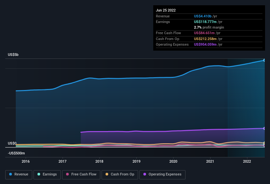Click the US$118.777m earnings value
Image resolution: width=270 pixels, height=184 pixels.
205,22
